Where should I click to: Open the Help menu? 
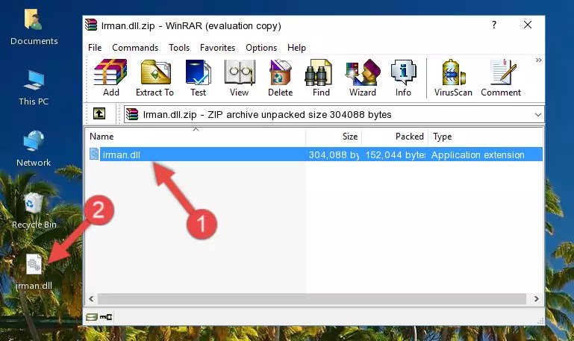click(x=296, y=48)
